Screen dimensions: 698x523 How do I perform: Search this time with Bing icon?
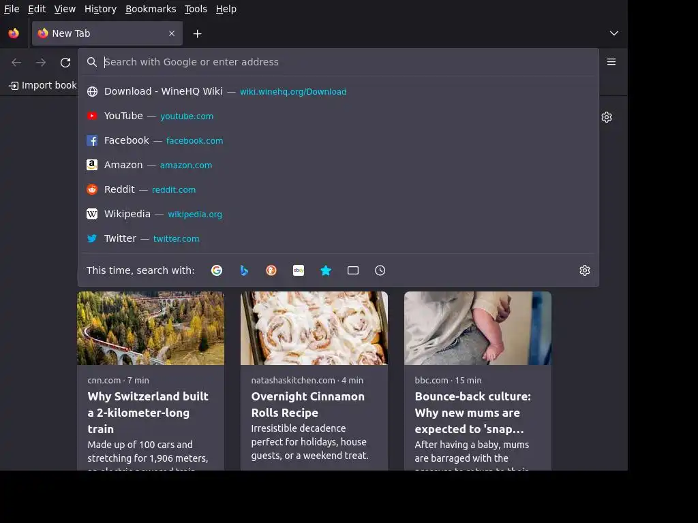point(244,270)
